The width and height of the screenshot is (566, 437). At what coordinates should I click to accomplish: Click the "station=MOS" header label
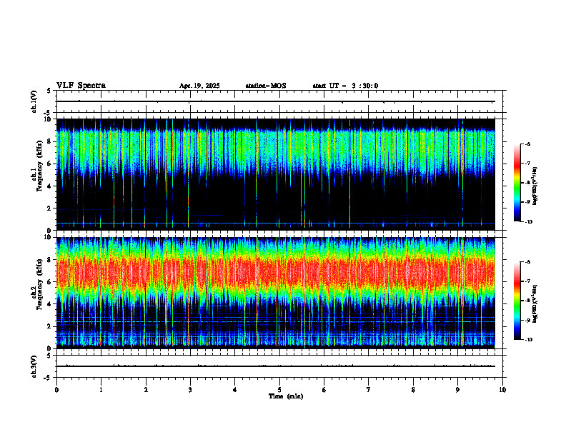click(x=266, y=86)
